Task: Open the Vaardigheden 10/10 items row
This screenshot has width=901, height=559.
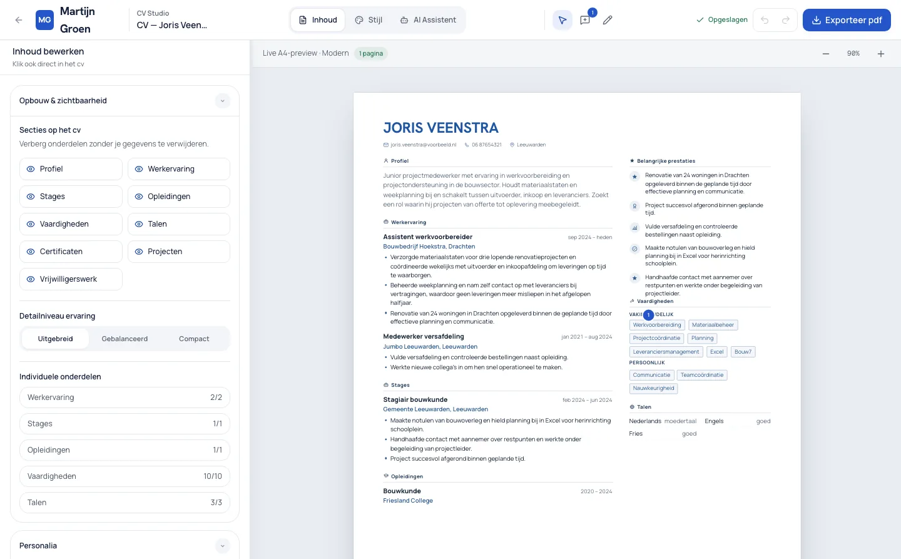Action: click(125, 476)
